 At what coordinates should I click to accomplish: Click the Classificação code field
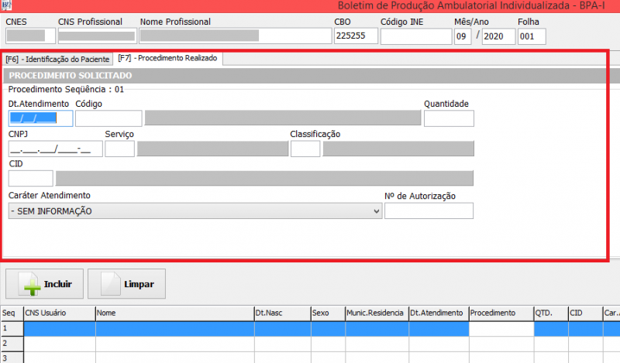[305, 149]
